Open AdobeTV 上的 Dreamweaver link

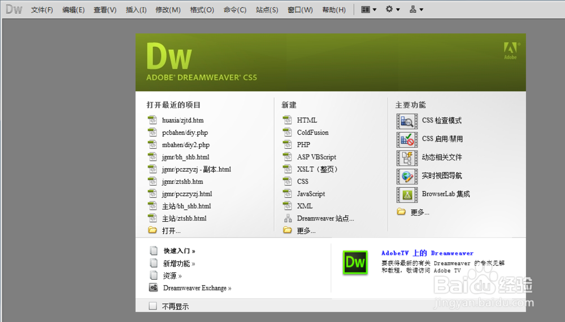click(427, 253)
